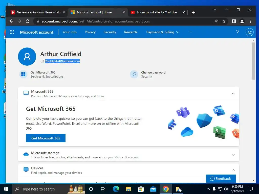Click the Arthur Coffield name heading

[61, 54]
